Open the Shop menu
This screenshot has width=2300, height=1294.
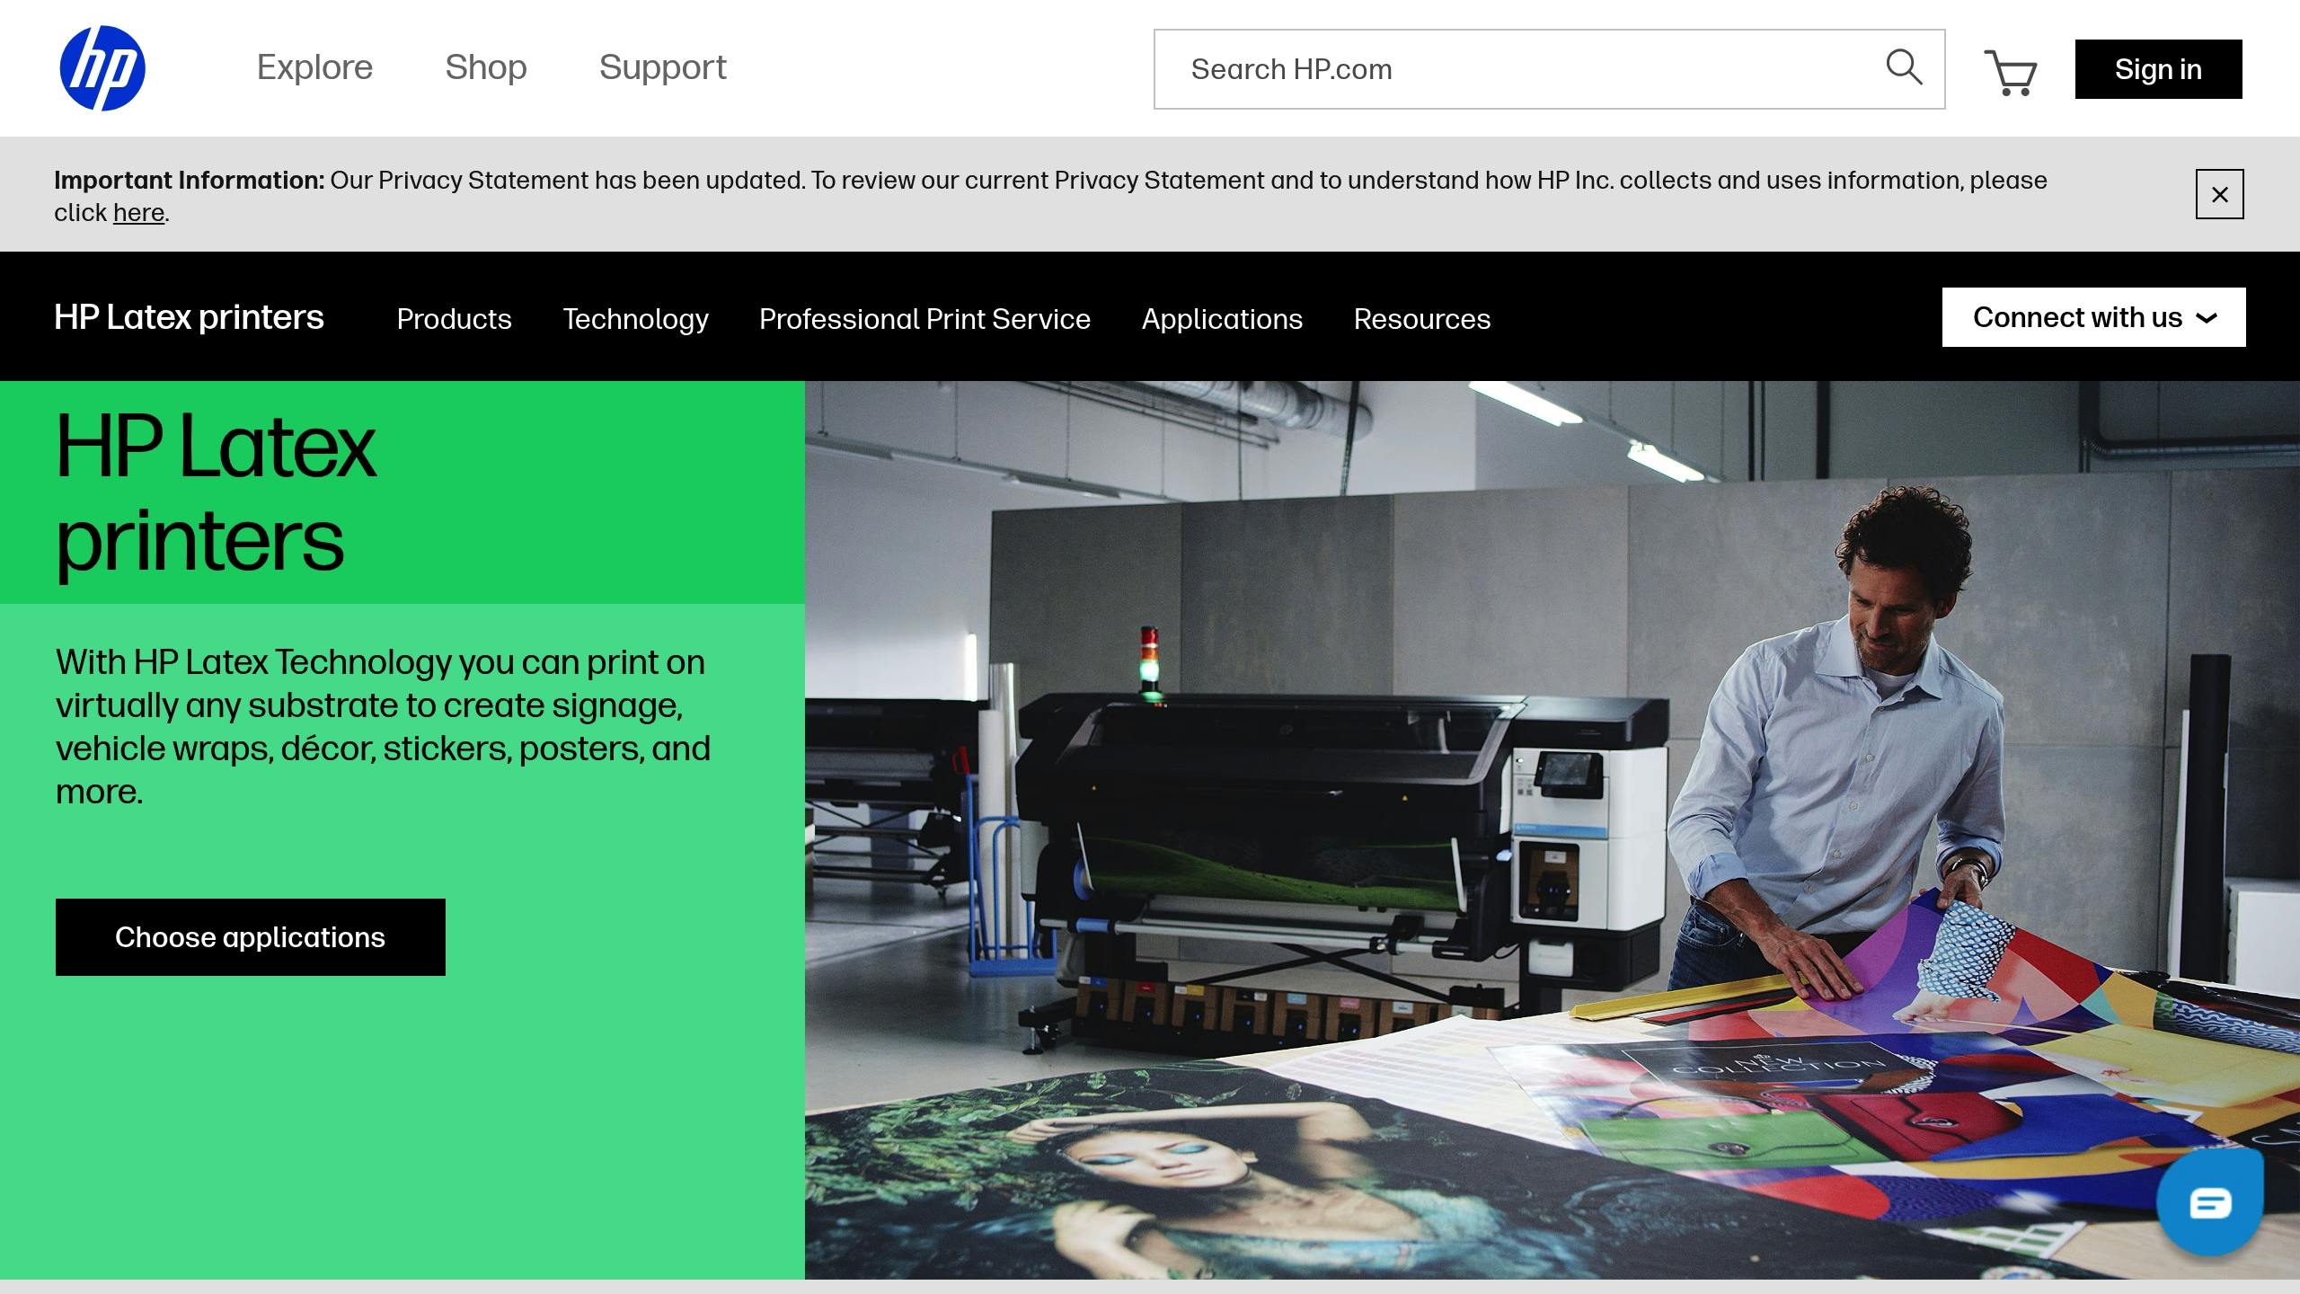coord(486,67)
